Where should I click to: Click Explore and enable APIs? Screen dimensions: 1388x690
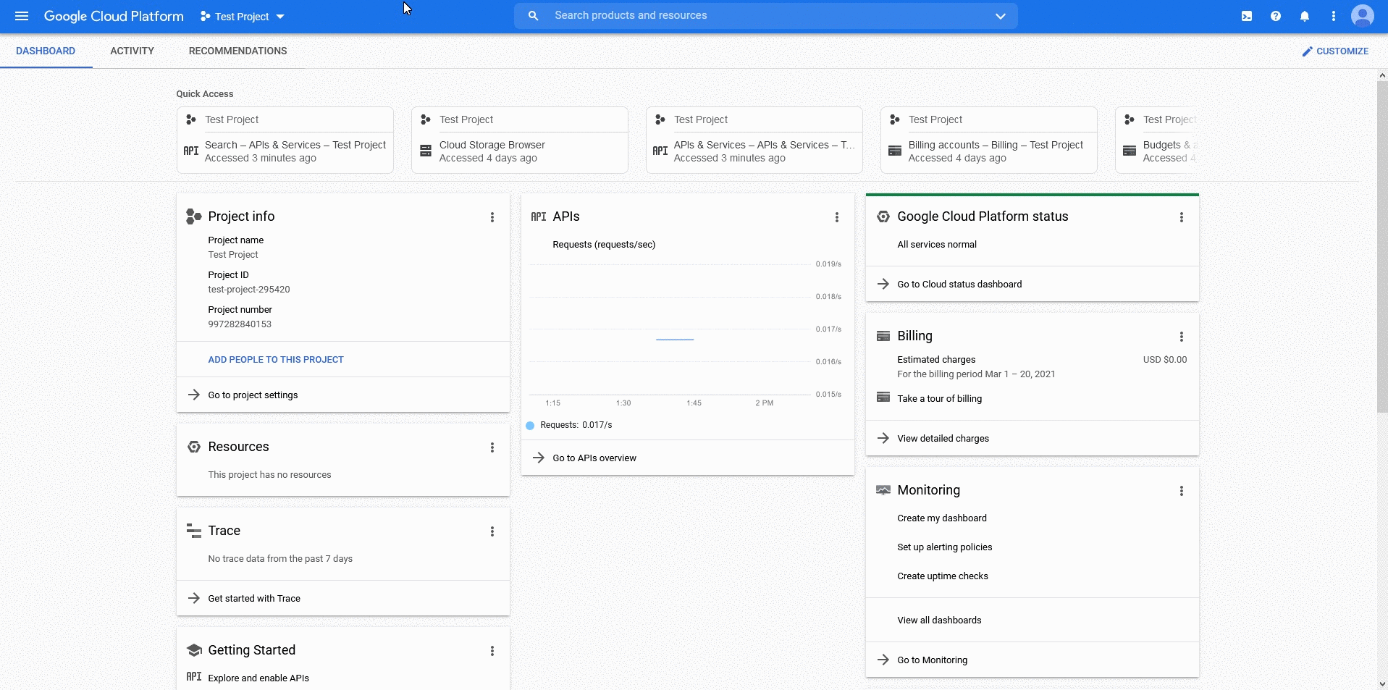pos(258,678)
